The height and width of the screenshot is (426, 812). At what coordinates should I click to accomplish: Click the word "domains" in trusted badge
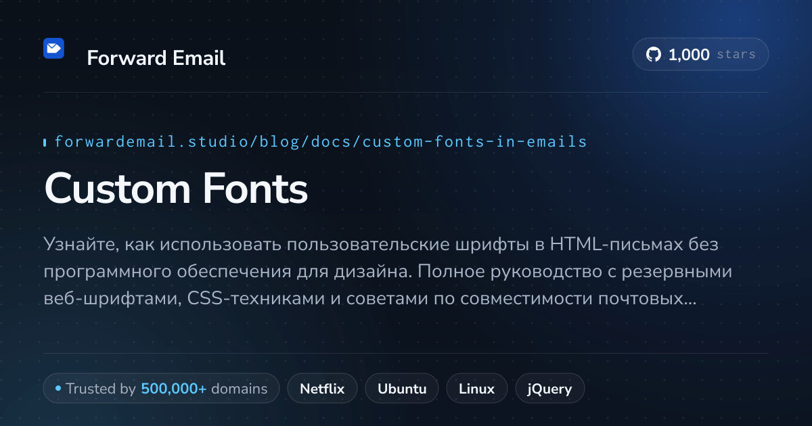coord(240,389)
